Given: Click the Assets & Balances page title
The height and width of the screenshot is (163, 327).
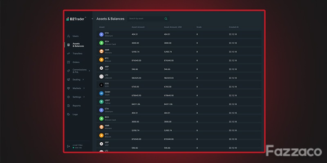Looking at the screenshot, I should (110, 19).
